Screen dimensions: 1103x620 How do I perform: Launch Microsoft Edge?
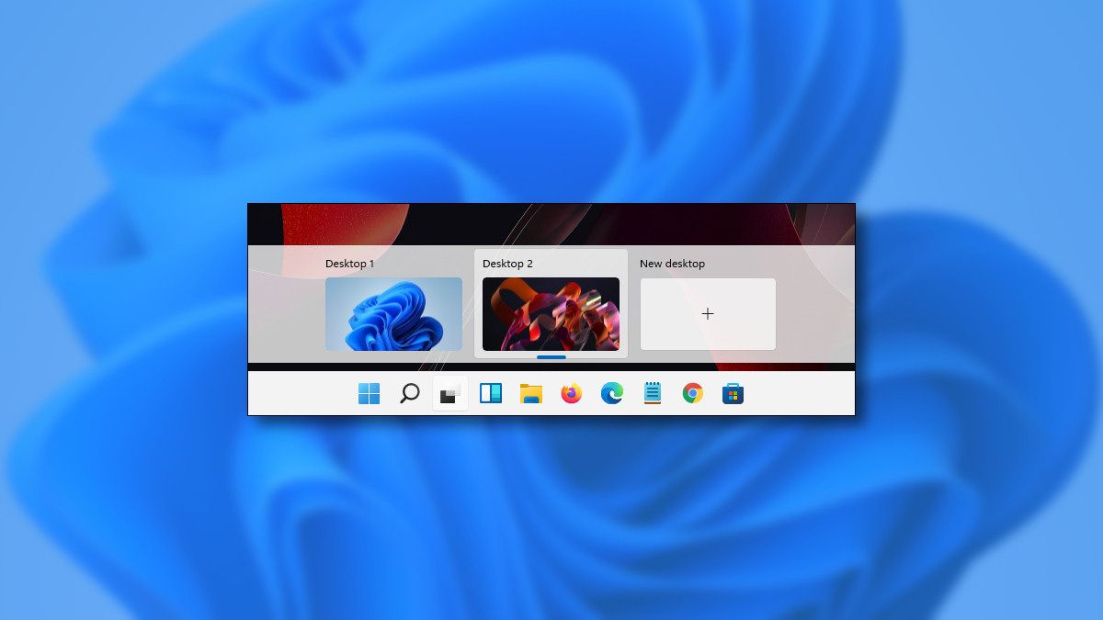tap(612, 393)
